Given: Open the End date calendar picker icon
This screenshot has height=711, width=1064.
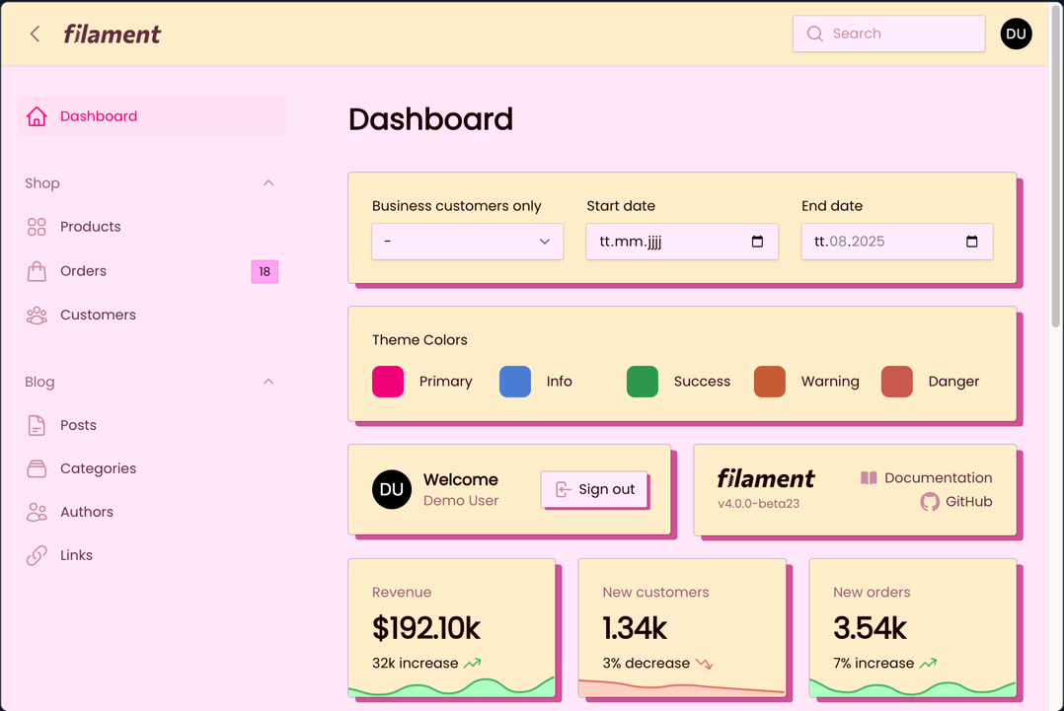Looking at the screenshot, I should [971, 242].
